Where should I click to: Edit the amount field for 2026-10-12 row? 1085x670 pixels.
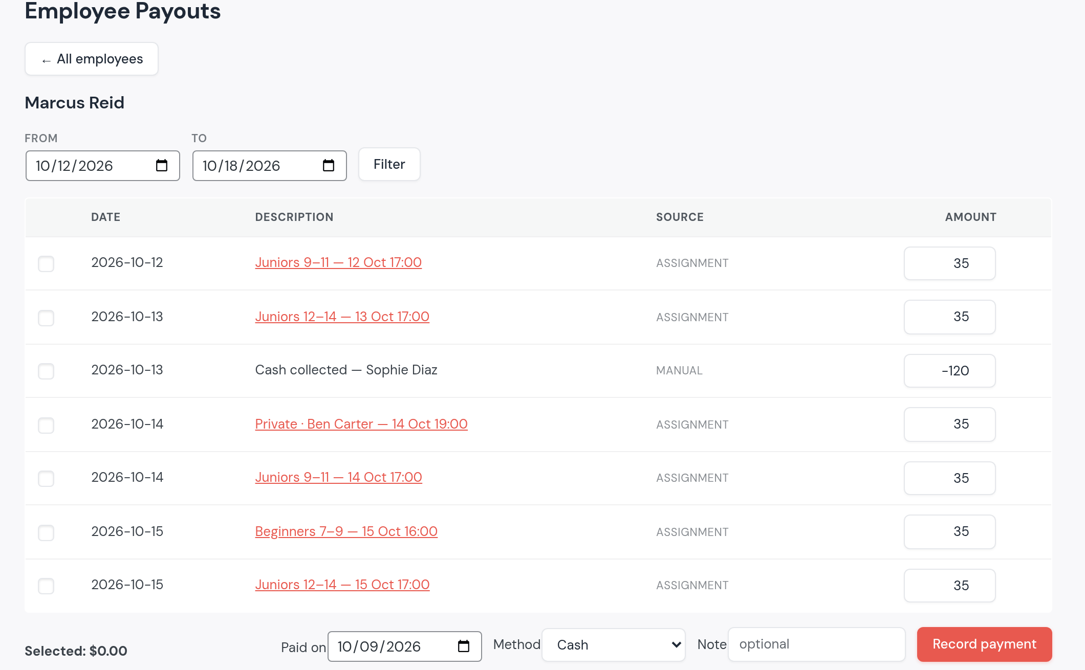point(950,263)
